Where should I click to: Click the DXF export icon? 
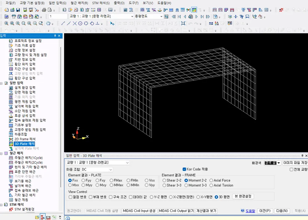(x=25, y=10)
